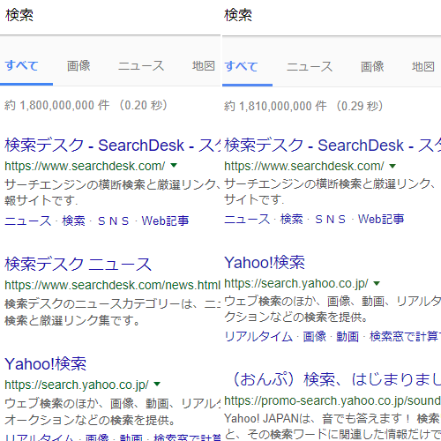Screen dimensions: 441x441
Task: Open Yahoo!検索 result title in right pane
Action: click(x=265, y=262)
